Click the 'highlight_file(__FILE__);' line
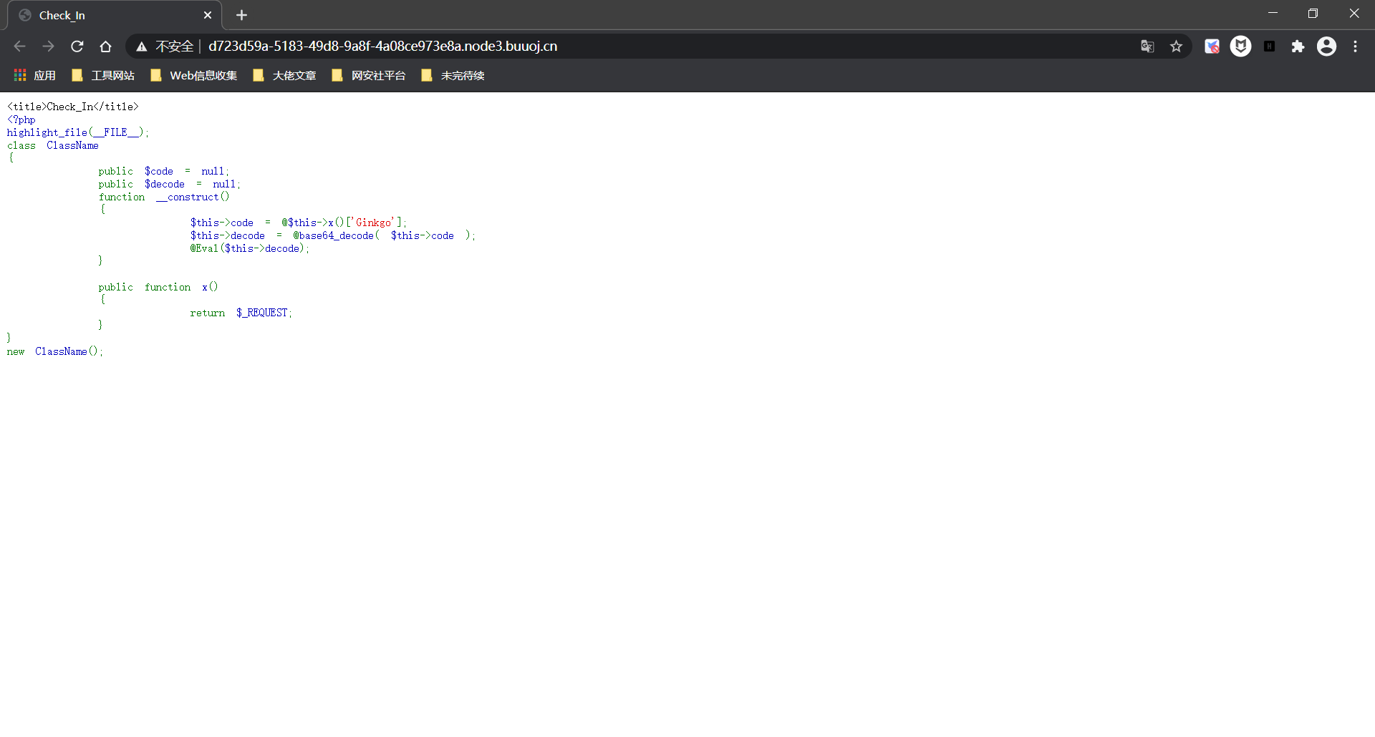1375x737 pixels. 78,132
